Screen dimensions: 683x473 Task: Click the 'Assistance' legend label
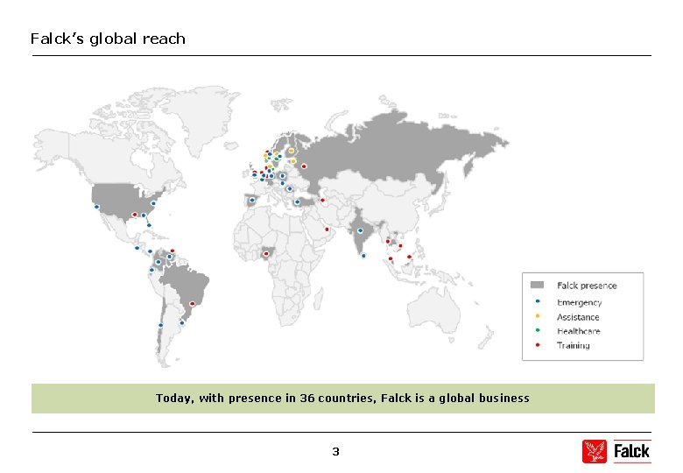click(578, 317)
